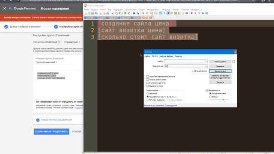Screen dimensions: 274x154
Task: Click the Save file icon in Notepad++ toolbar
Action: 92,13
